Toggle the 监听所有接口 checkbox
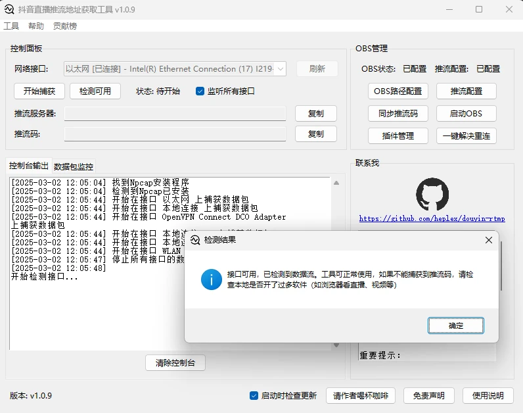Viewport: 523px width, 413px height. 200,91
